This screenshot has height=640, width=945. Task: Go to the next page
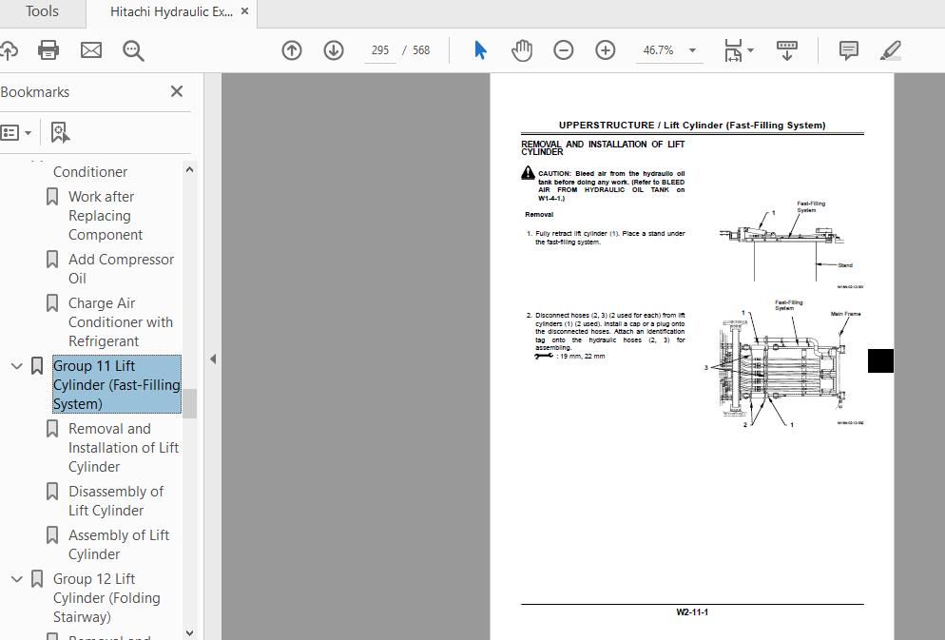[334, 49]
